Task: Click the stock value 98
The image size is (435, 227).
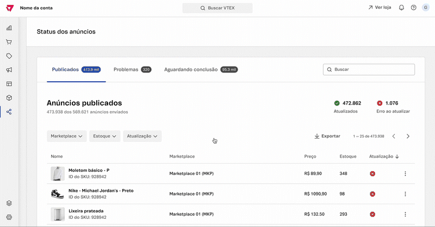Action: (342, 194)
